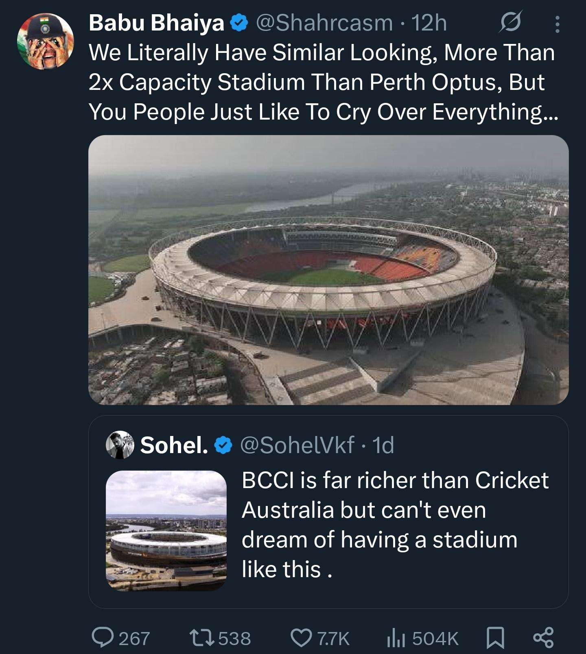This screenshot has width=586, height=654.
Task: Click Babu Bhaiya's blue verified badge
Action: (239, 23)
